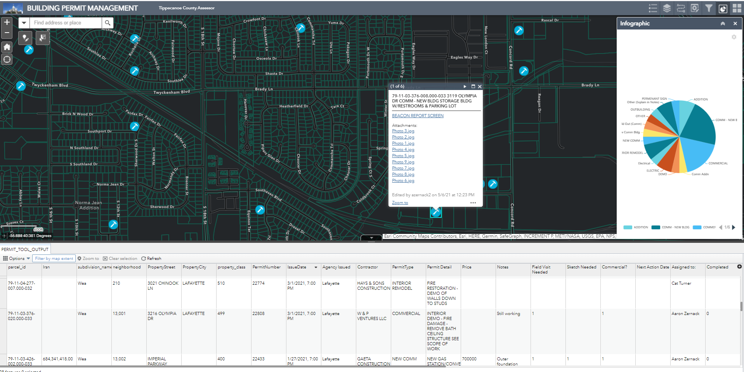
Task: Collapse the Infographic panel with double-chevron
Action: click(x=723, y=23)
